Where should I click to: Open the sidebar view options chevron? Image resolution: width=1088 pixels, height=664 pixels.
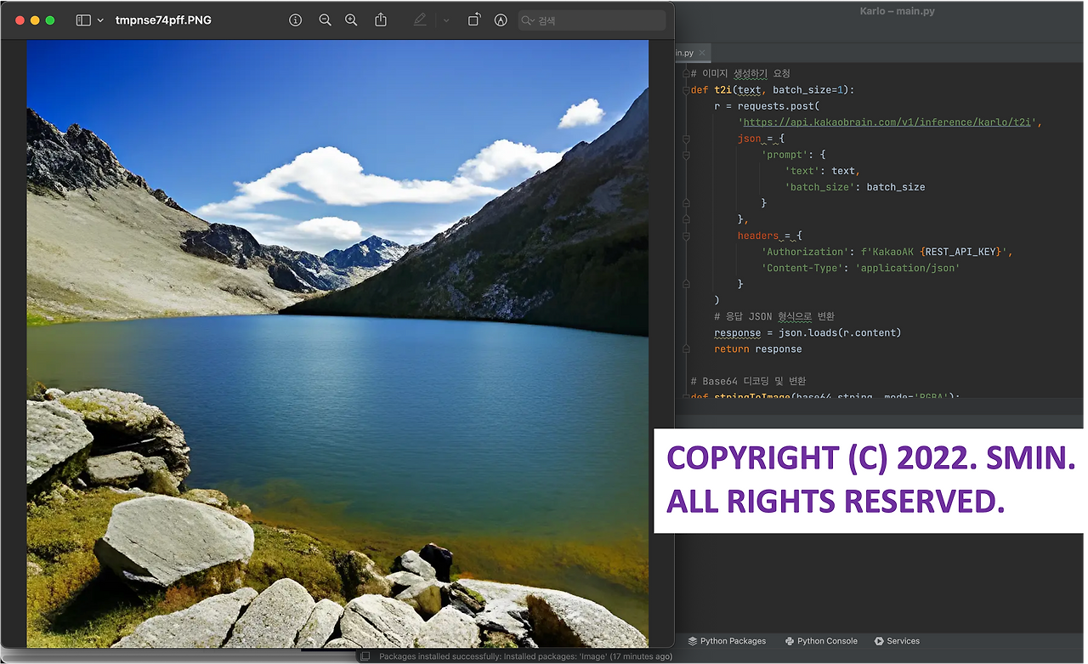[101, 20]
